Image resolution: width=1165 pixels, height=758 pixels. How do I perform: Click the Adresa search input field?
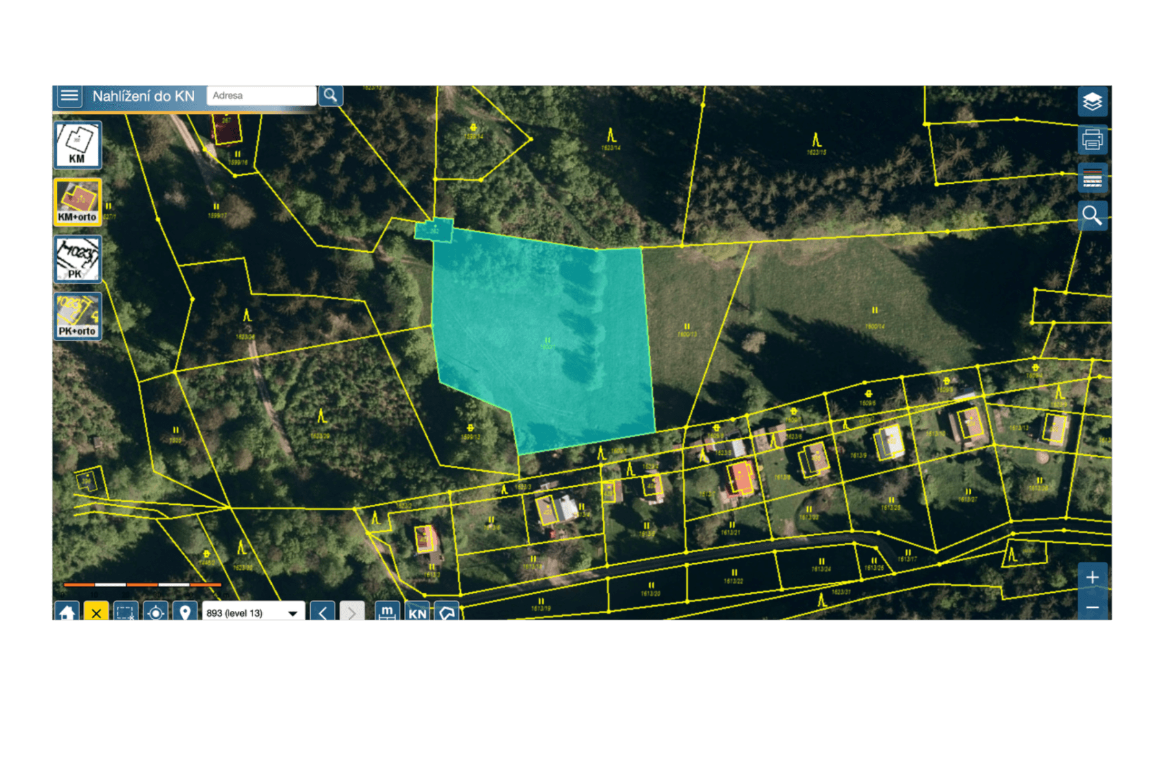click(261, 96)
